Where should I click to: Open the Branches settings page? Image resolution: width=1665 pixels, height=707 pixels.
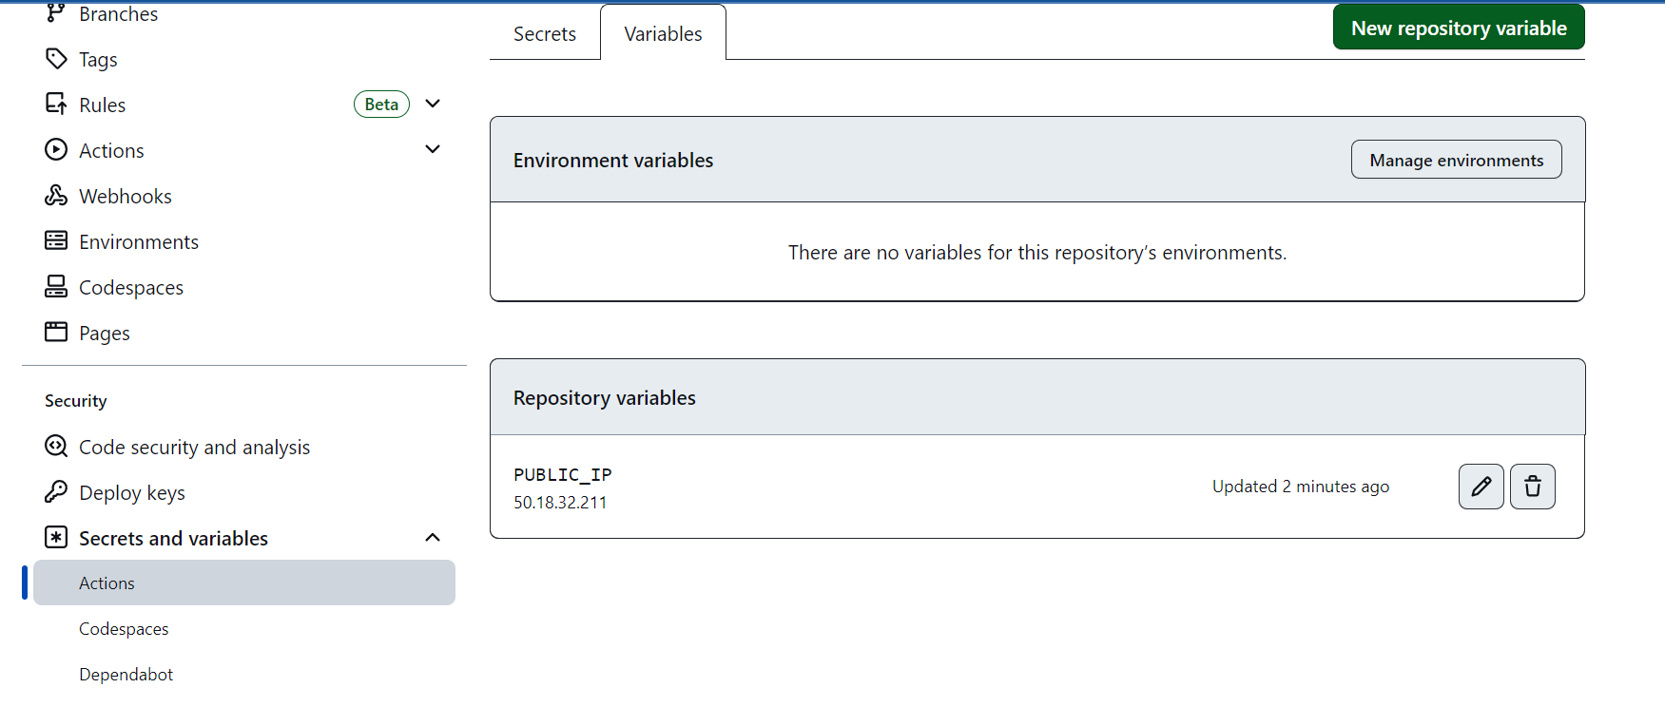(118, 14)
